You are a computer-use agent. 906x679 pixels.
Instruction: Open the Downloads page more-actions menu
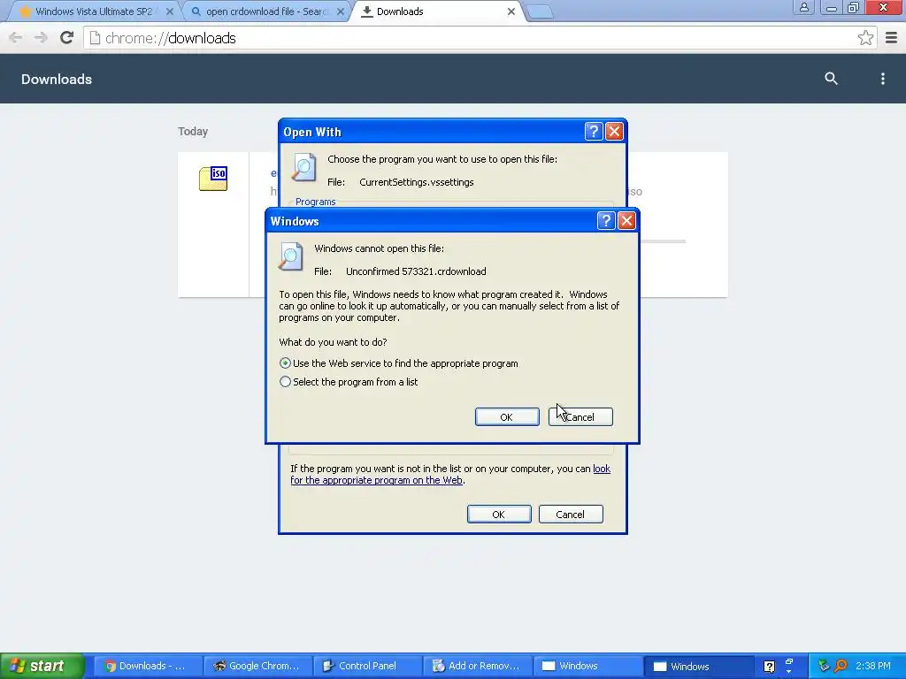click(x=882, y=79)
